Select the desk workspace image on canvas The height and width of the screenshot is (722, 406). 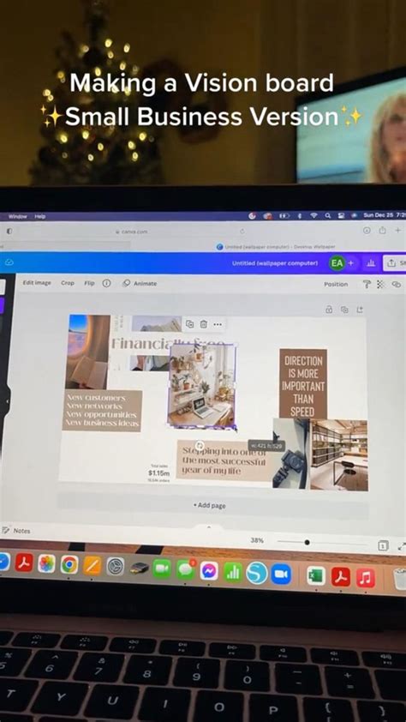pyautogui.click(x=202, y=386)
